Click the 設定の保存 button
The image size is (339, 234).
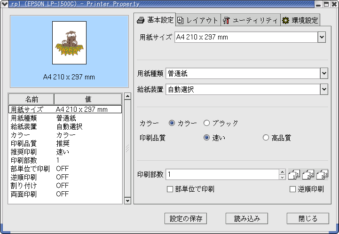click(186, 218)
